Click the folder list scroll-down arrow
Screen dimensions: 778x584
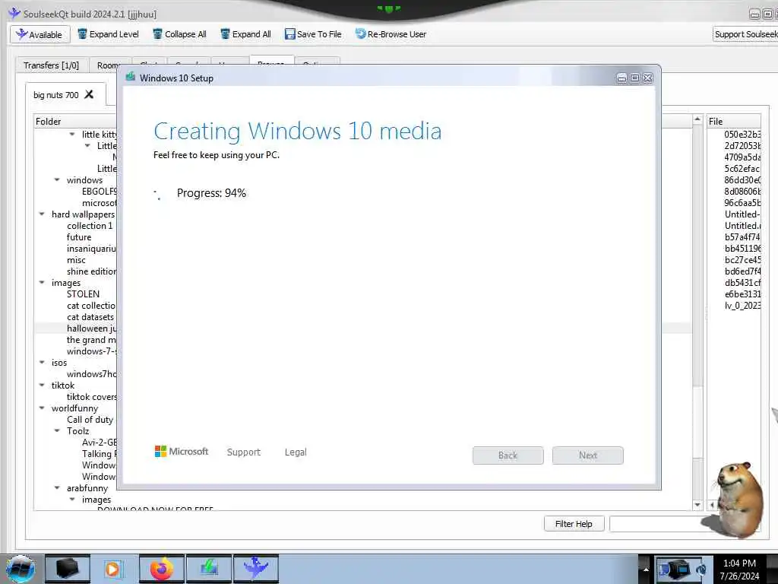coord(697,505)
